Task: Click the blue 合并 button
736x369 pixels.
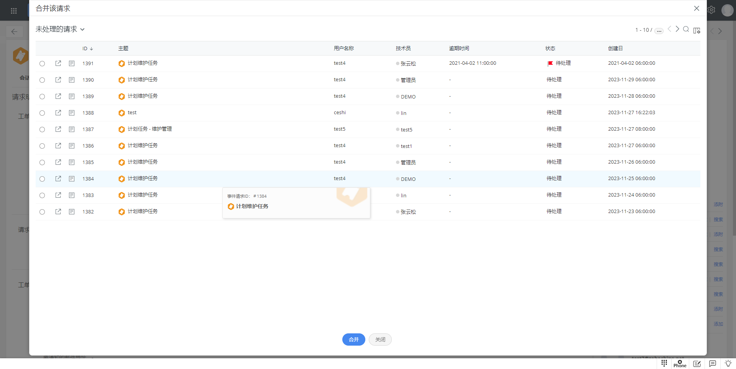Action: click(353, 339)
